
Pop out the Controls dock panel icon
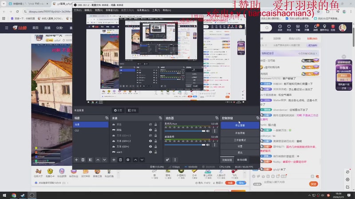coord(258,118)
